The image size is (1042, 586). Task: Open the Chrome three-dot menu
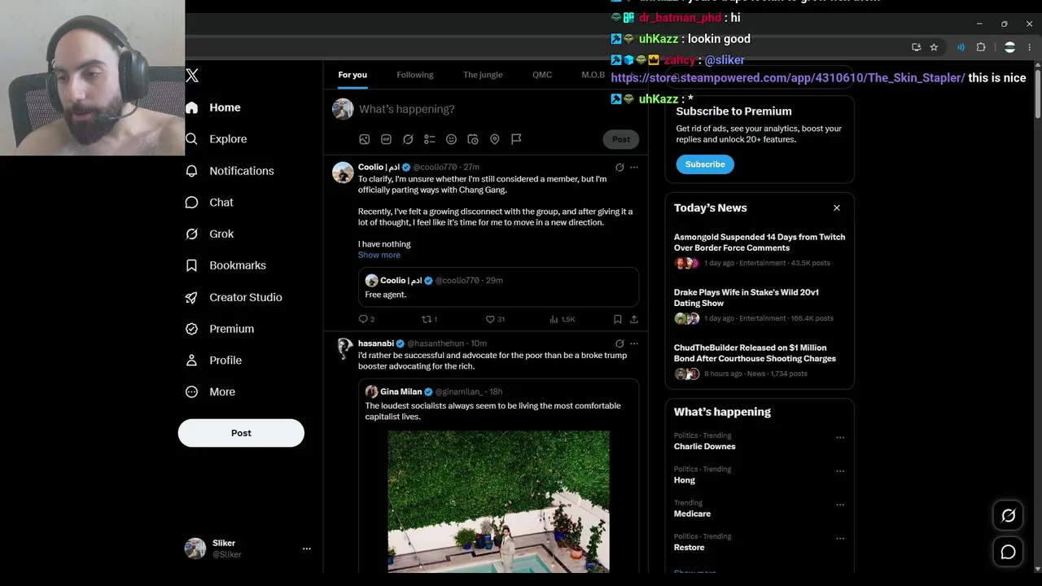click(1030, 47)
